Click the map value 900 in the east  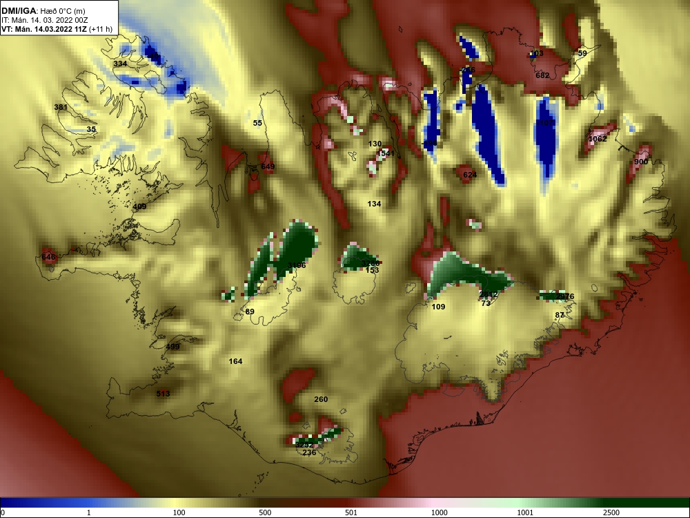pyautogui.click(x=641, y=162)
